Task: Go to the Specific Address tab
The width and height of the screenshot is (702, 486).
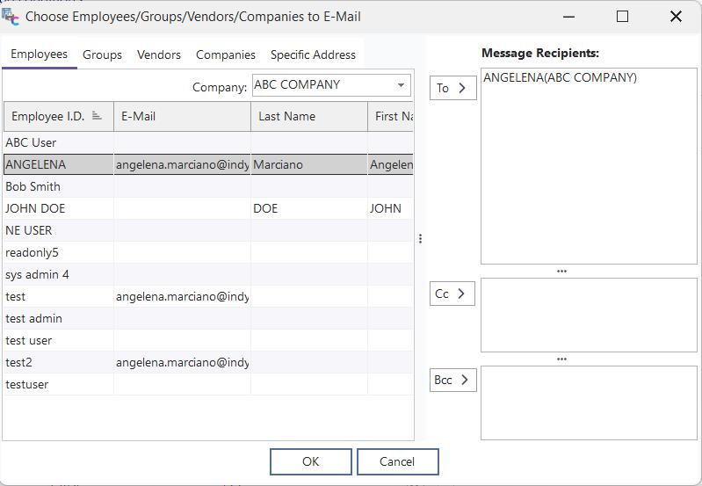Action: tap(313, 54)
